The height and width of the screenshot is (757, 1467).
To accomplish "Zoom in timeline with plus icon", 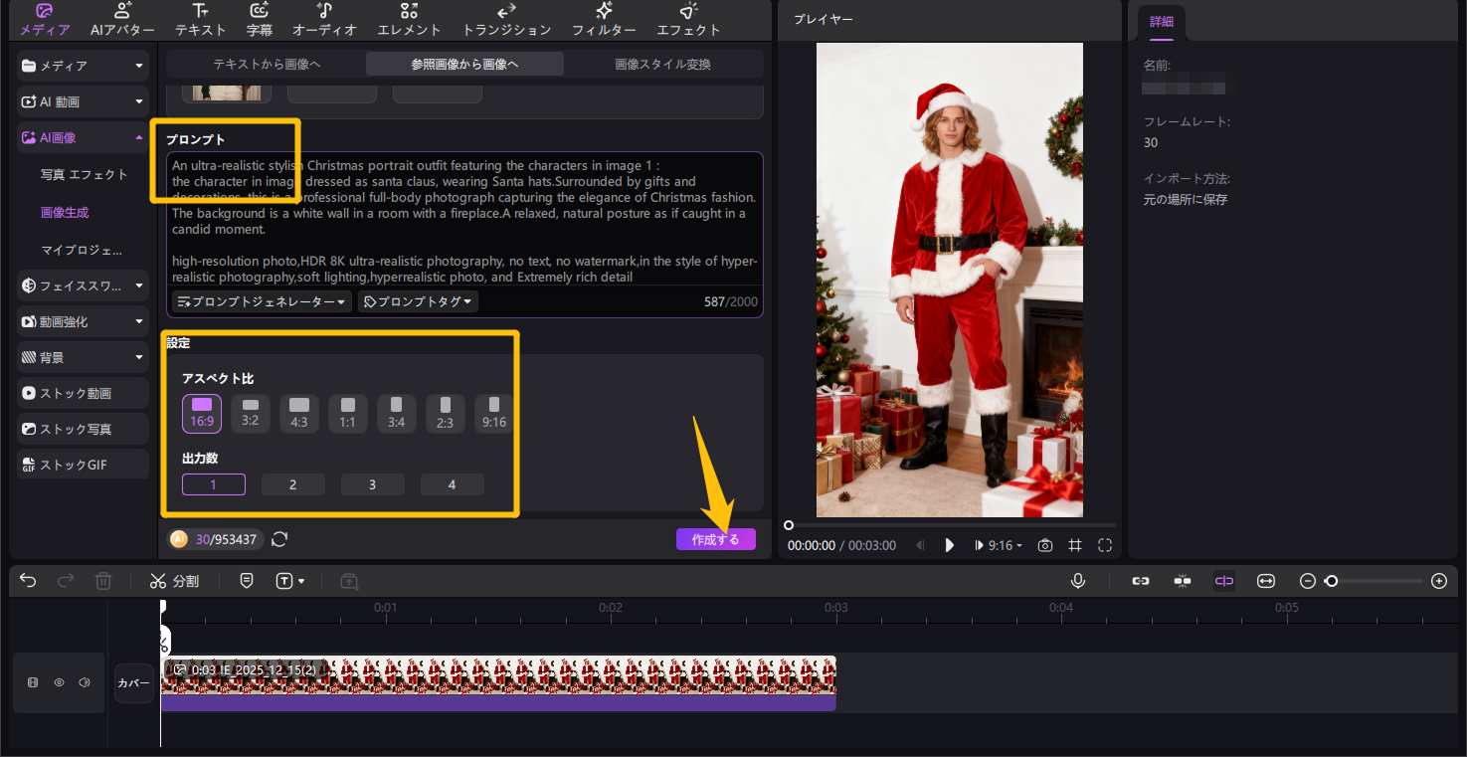I will click(x=1438, y=581).
